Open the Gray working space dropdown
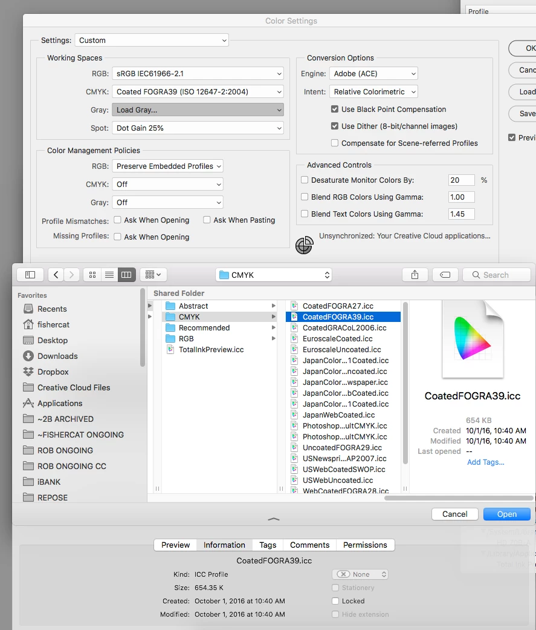The width and height of the screenshot is (536, 630). [x=198, y=110]
